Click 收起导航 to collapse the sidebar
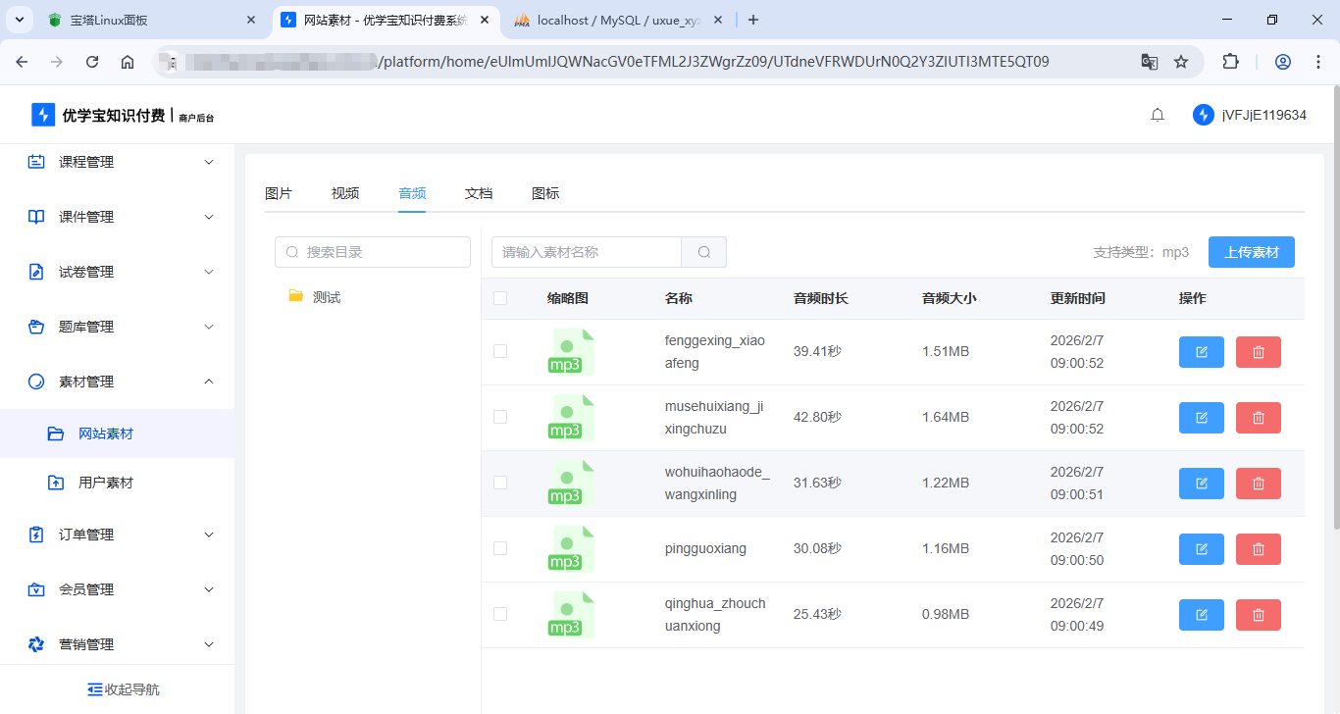1340x714 pixels. click(123, 689)
